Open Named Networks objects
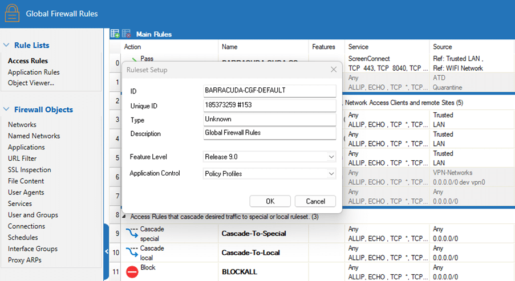The image size is (515, 281). point(34,136)
